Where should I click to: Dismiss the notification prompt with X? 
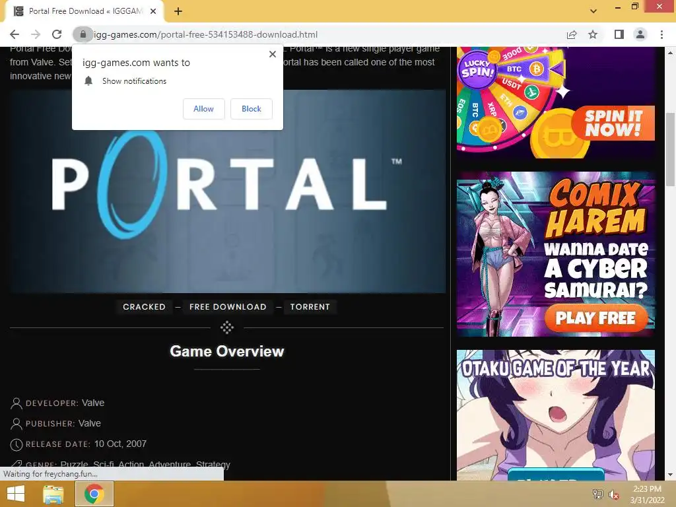coord(273,54)
